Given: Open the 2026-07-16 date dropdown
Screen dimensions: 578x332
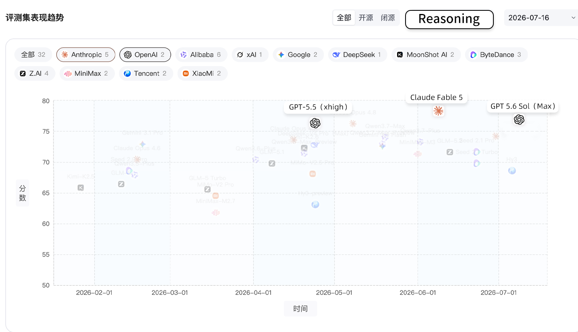Looking at the screenshot, I should coord(541,18).
